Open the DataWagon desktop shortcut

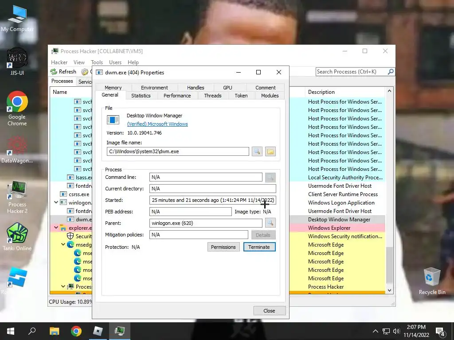[17, 151]
